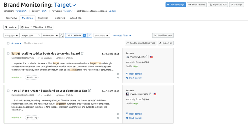Switch to the Overview tab
248x125 pixels.
pyautogui.click(x=11, y=18)
